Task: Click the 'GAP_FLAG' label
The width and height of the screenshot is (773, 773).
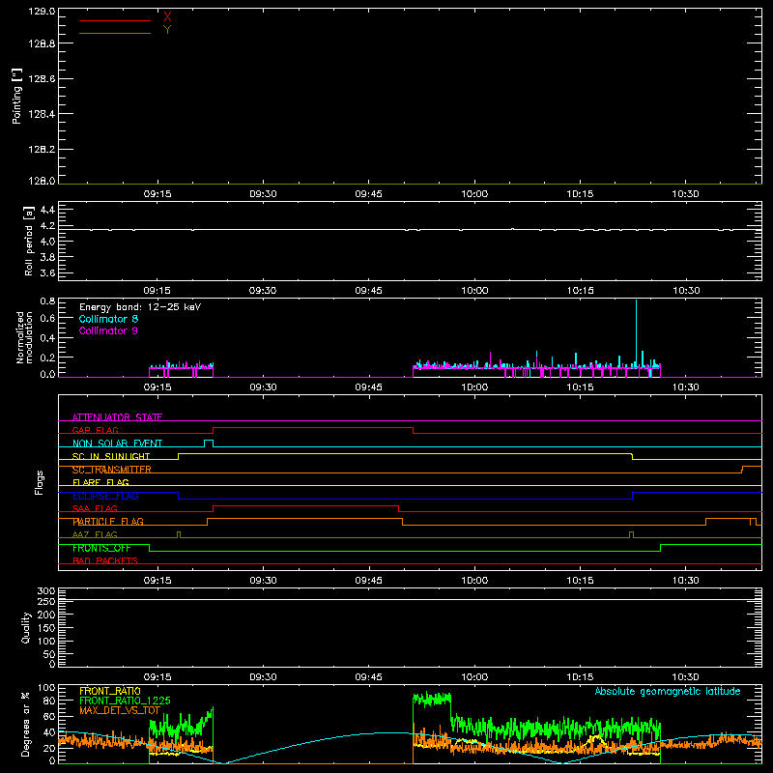Action: click(95, 430)
